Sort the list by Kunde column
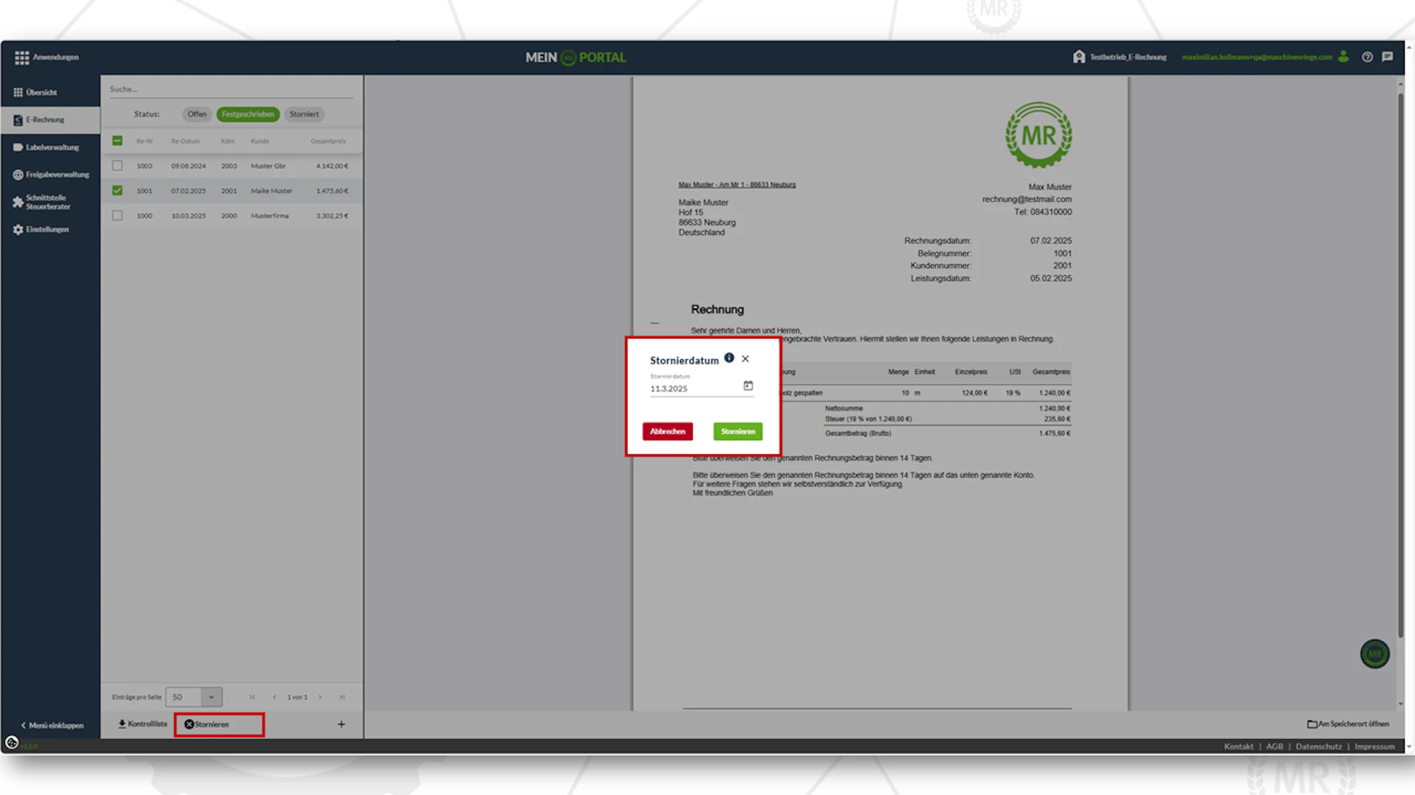 click(x=260, y=141)
